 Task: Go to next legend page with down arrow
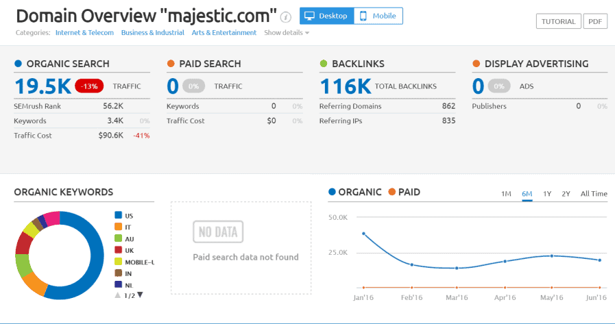click(x=140, y=295)
